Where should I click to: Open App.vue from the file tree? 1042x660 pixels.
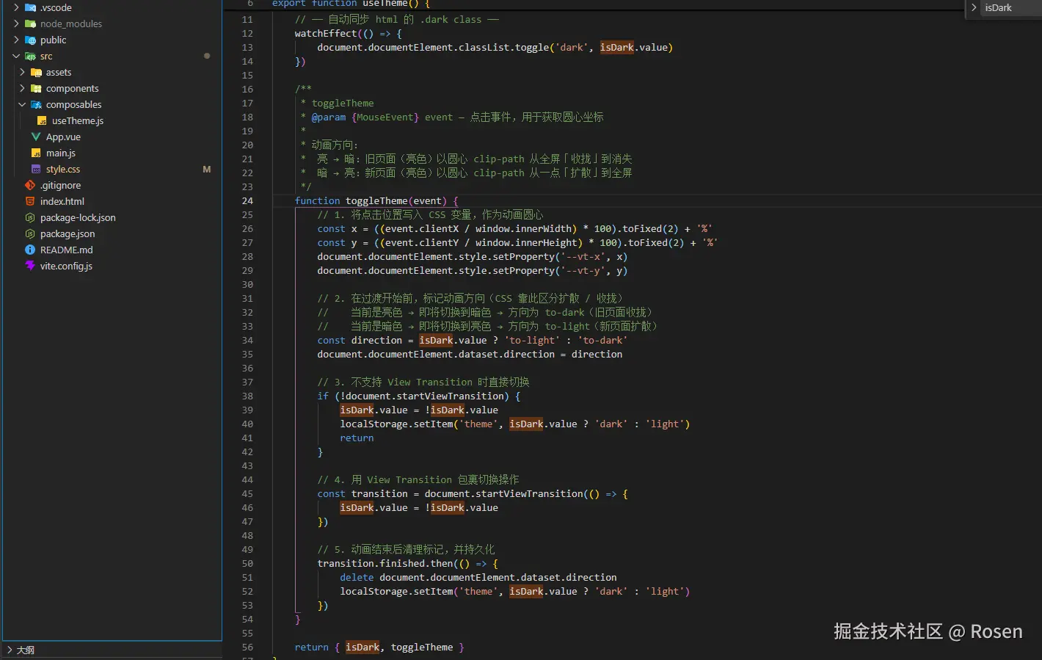63,137
